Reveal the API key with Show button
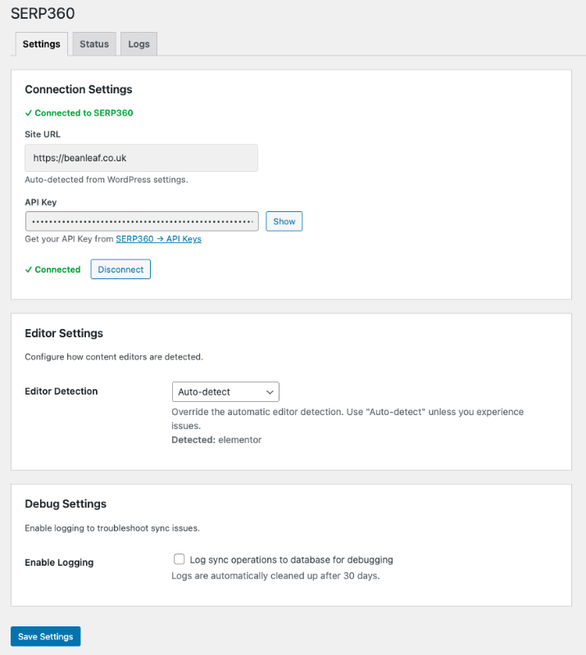The image size is (586, 655). coord(284,221)
